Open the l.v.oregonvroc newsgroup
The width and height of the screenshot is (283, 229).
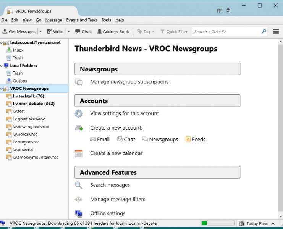tap(26, 142)
